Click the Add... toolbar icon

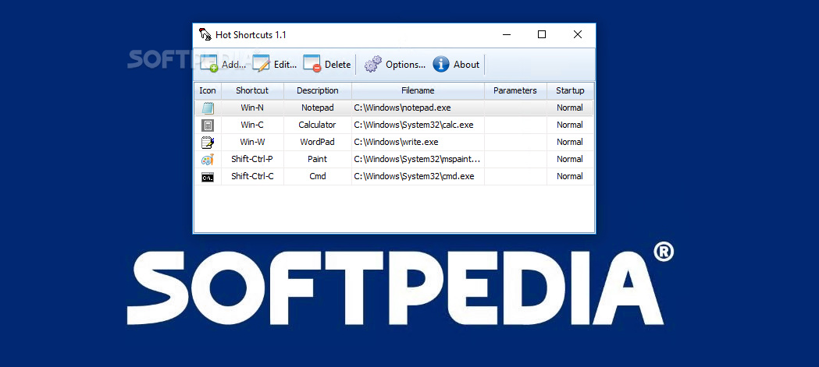[209, 64]
